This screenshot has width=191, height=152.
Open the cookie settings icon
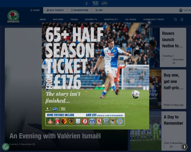coord(6,147)
